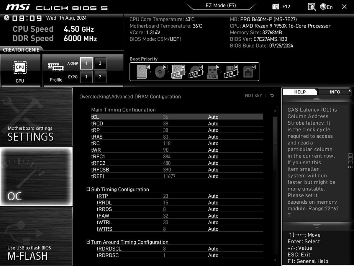Viewport: 354px width, 266px height.
Task: Click the tRRDL setting row label
Action: click(x=104, y=203)
